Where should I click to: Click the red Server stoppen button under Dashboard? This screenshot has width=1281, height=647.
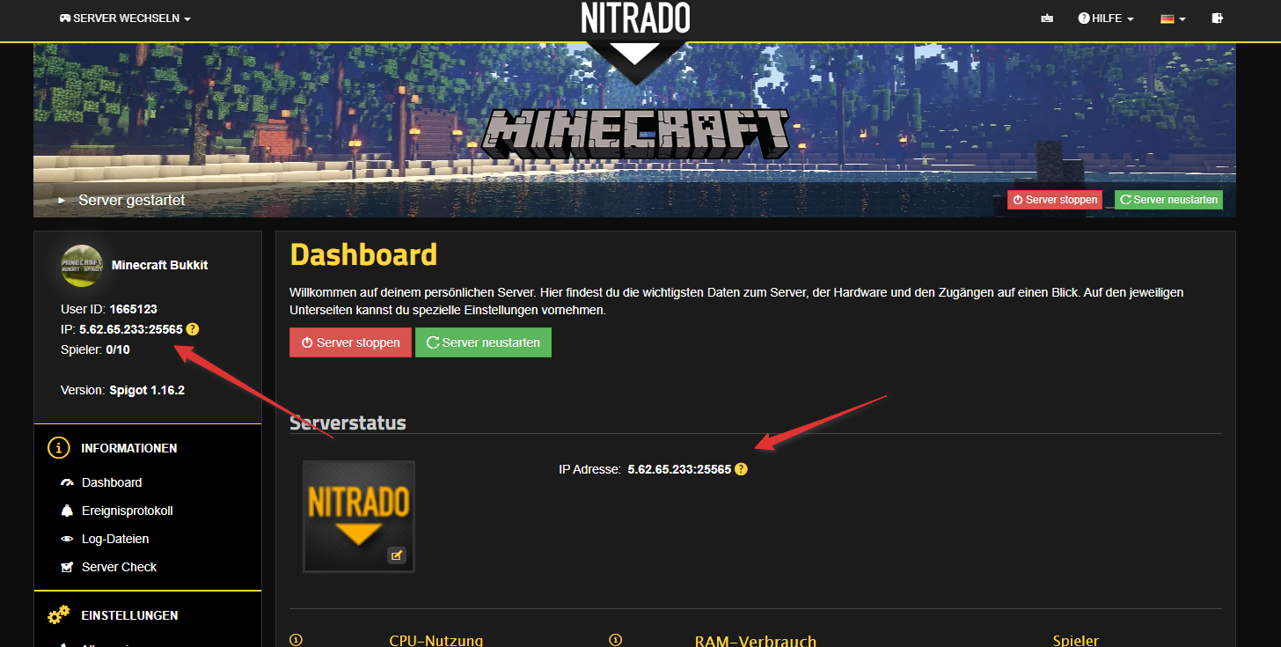click(350, 342)
